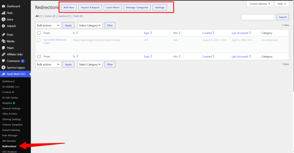The width and height of the screenshot is (294, 153).
Task: Click the top Apply button
Action: point(68,25)
